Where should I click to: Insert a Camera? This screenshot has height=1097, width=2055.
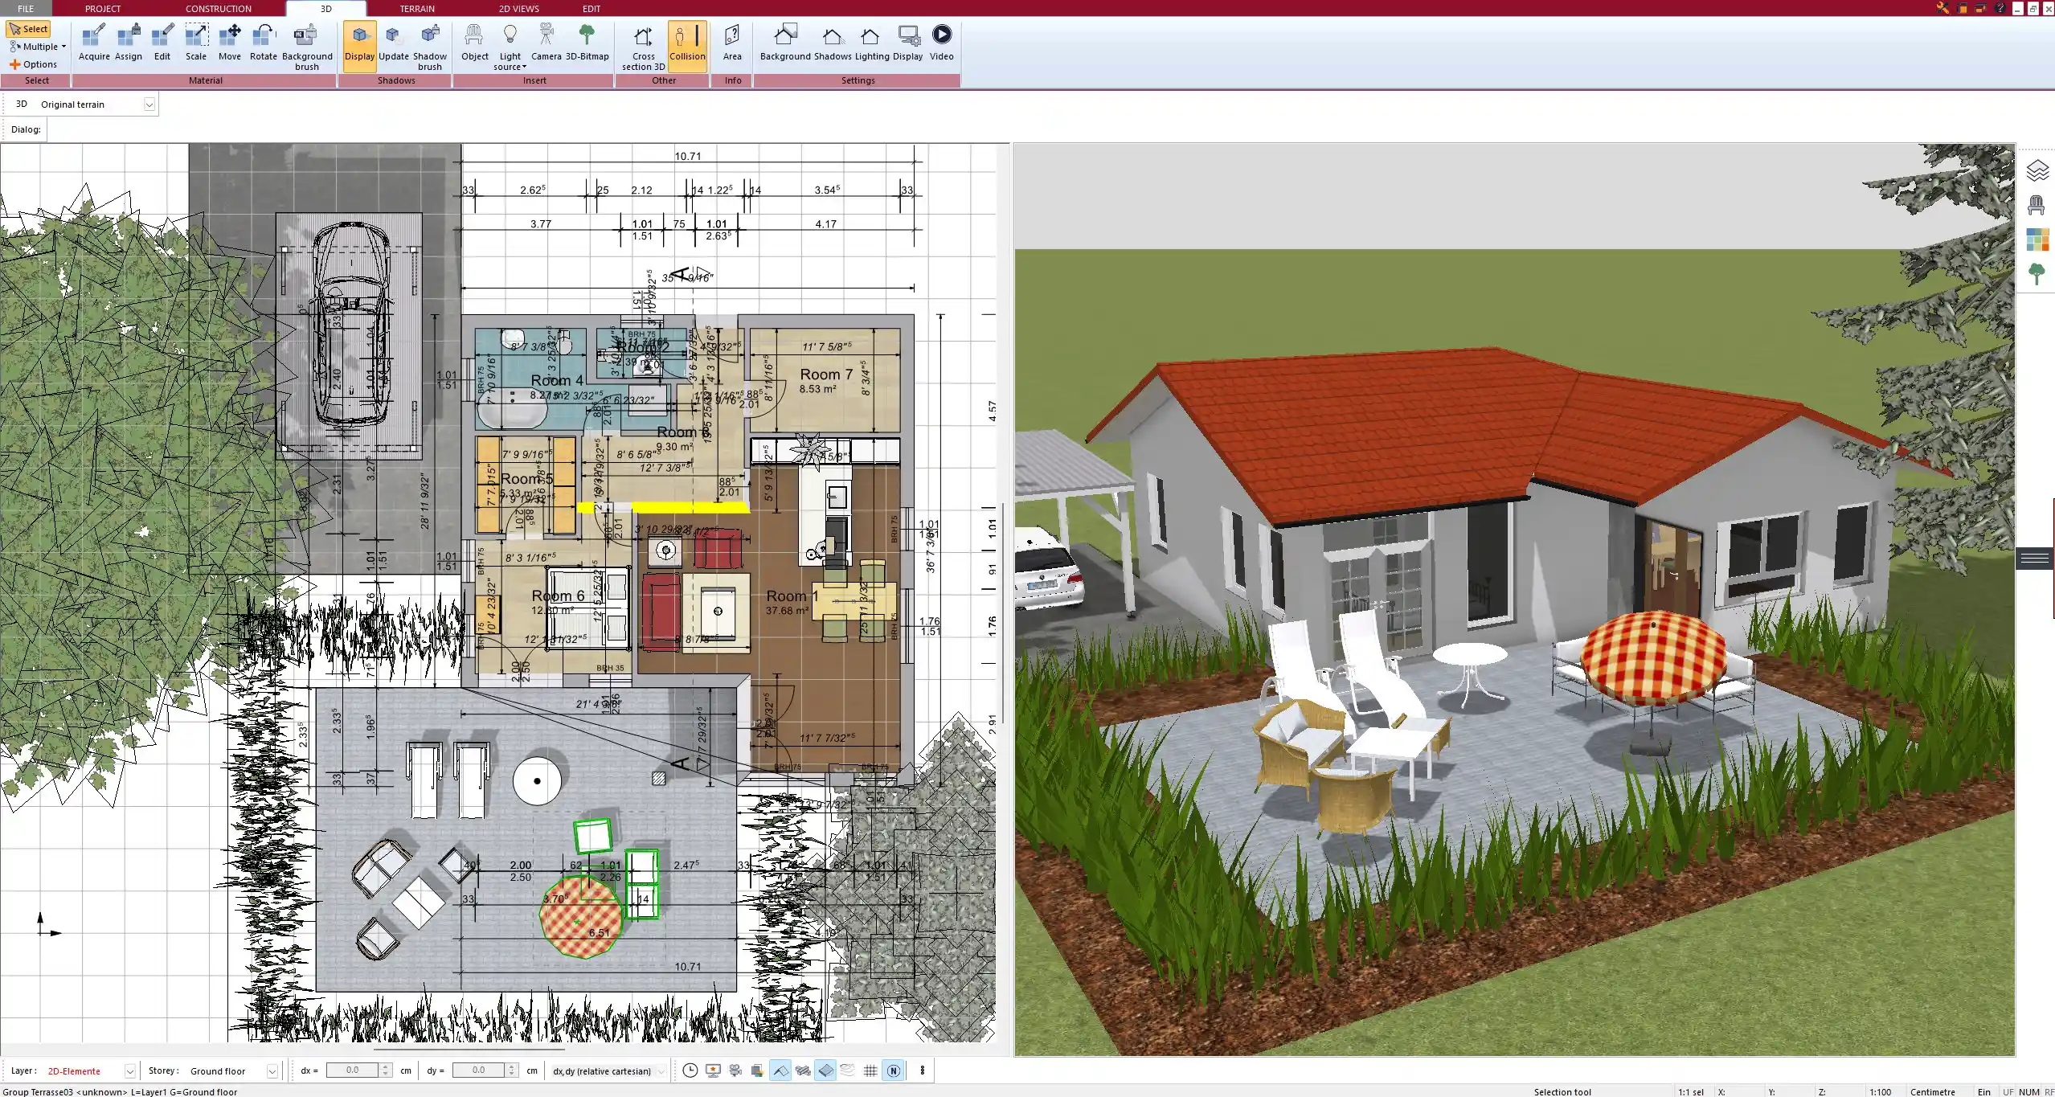pos(546,43)
